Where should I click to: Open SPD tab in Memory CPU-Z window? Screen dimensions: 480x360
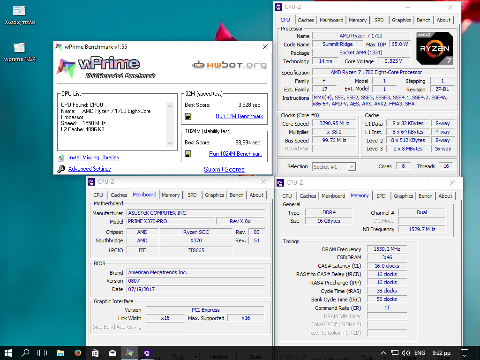pos(381,196)
